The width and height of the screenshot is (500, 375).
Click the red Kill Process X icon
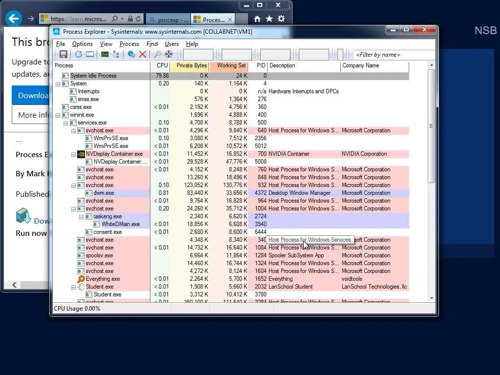point(143,54)
